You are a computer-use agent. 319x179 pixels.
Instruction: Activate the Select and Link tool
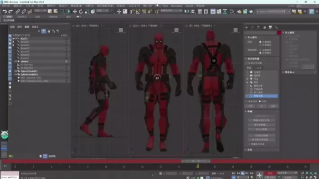[17, 12]
